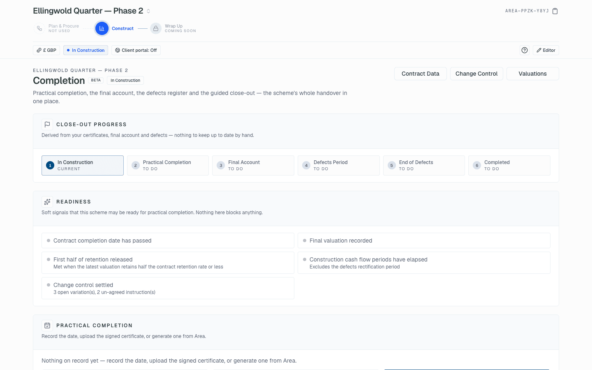Click the BETA badge beside Completion
This screenshot has width=592, height=370.
point(96,81)
